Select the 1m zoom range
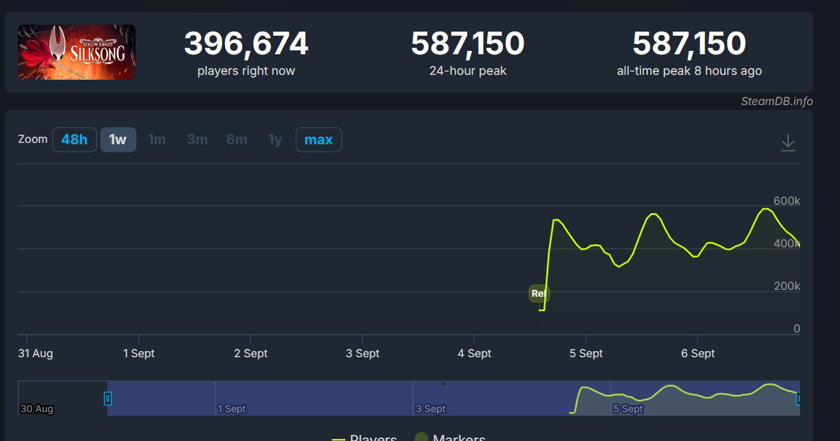The width and height of the screenshot is (840, 441). tap(157, 139)
